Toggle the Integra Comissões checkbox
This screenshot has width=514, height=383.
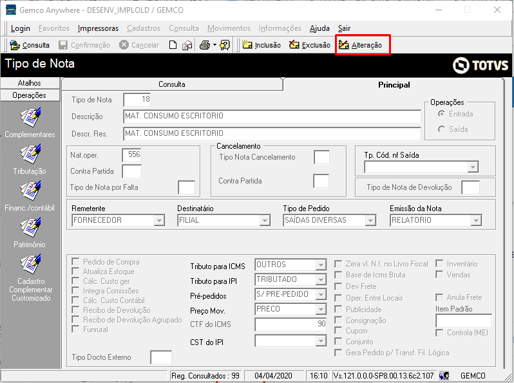(76, 291)
